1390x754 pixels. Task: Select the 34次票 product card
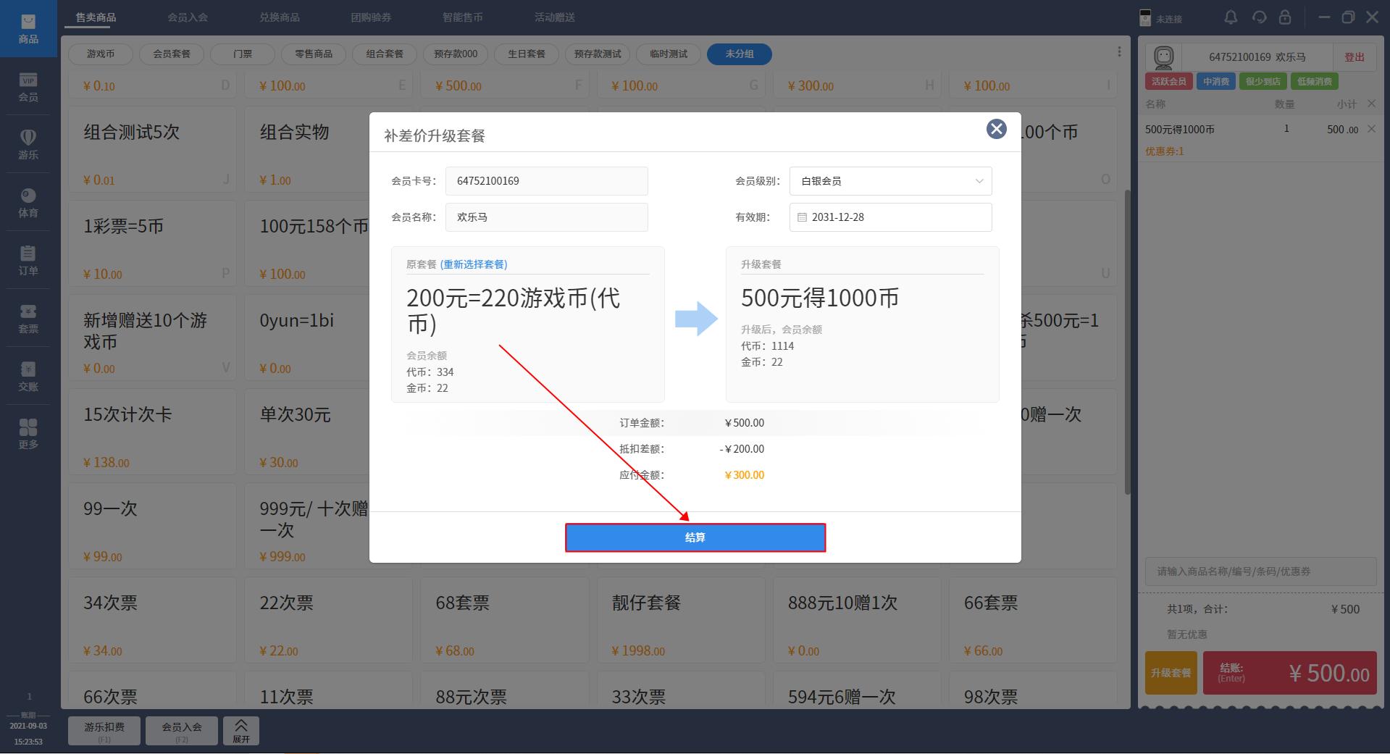(153, 619)
